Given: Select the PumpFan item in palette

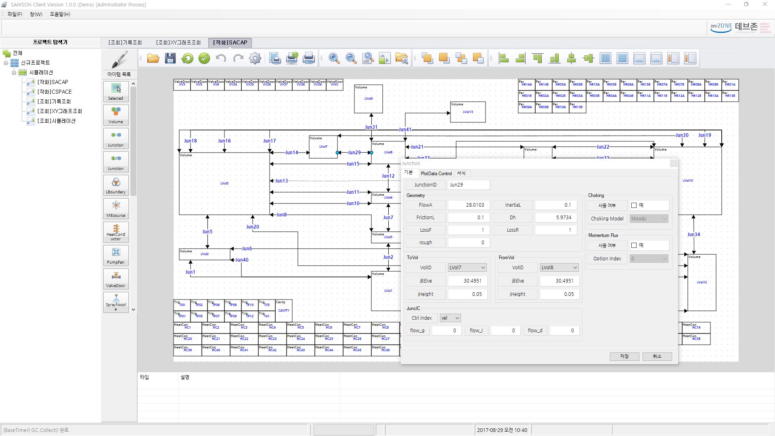Looking at the screenshot, I should (x=116, y=255).
